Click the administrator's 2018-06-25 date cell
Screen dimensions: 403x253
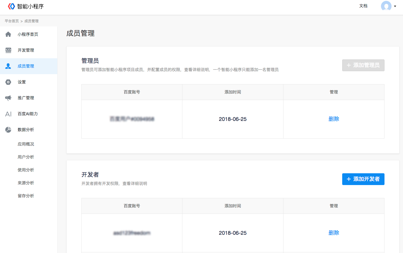[x=233, y=119]
